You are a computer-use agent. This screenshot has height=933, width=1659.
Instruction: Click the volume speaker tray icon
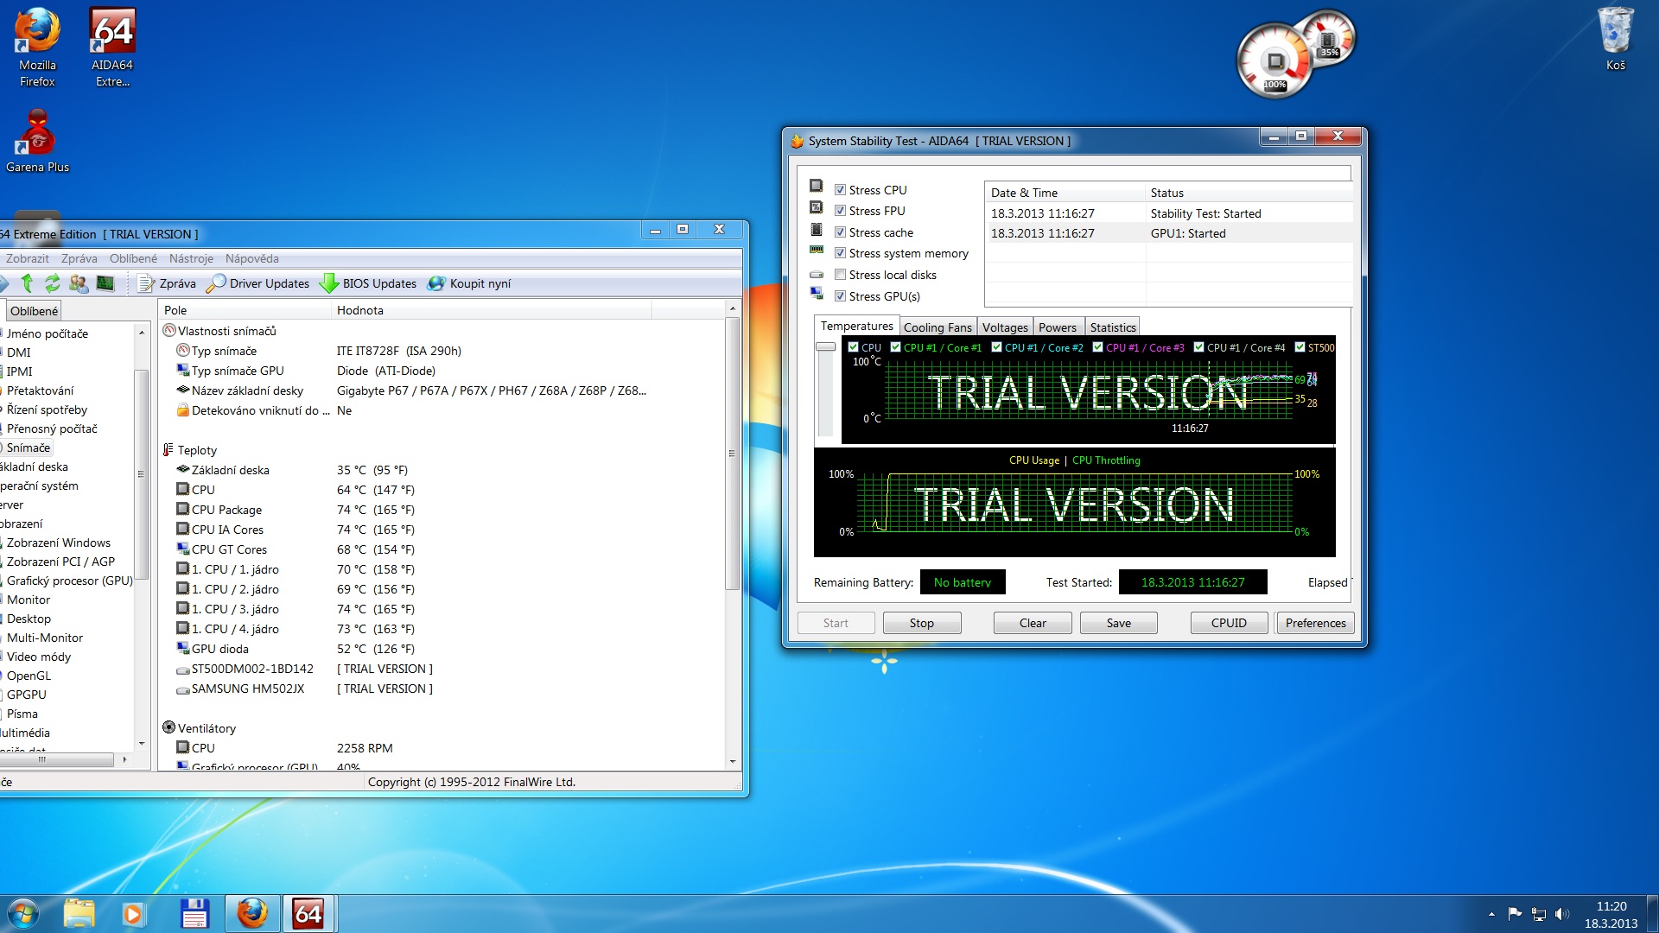point(1562,914)
